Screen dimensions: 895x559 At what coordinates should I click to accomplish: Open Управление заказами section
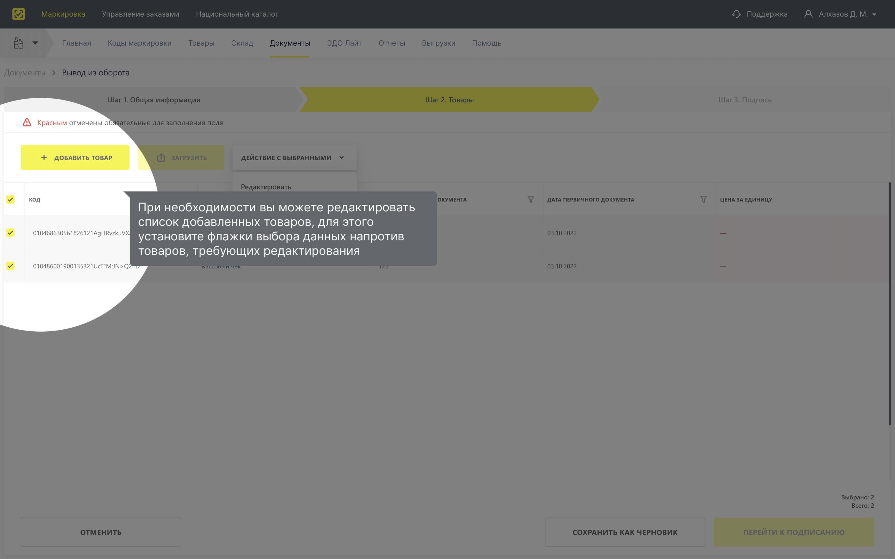pos(140,14)
